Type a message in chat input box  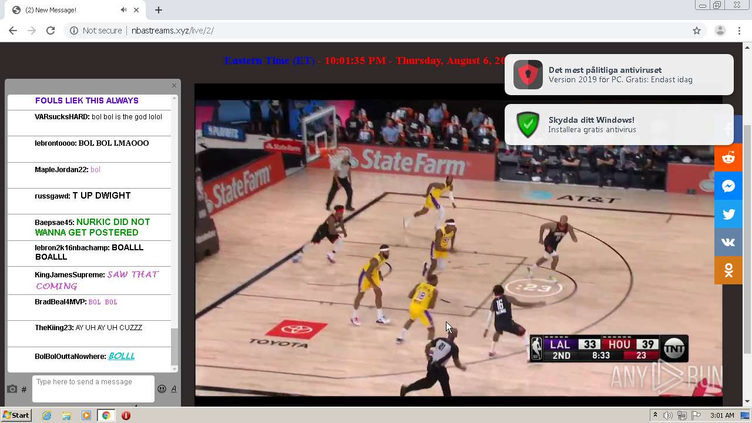tap(93, 389)
